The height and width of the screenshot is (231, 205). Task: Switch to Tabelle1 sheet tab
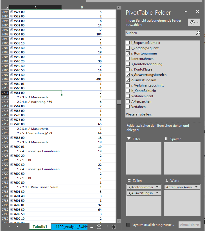[40, 227]
